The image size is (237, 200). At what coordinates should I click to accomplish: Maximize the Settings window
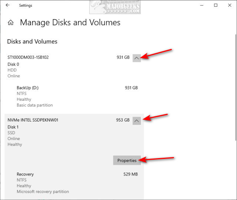[x=216, y=6]
